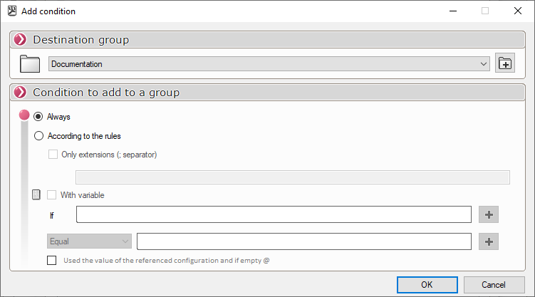This screenshot has height=297, width=535.
Task: Click the add new group folder icon
Action: (x=504, y=64)
